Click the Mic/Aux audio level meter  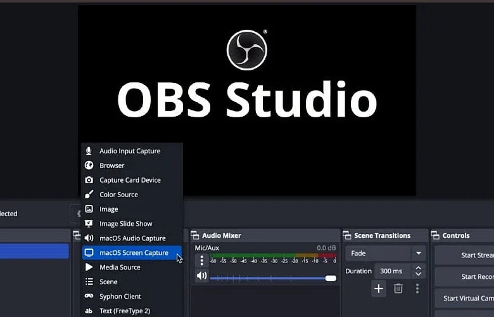[x=273, y=256]
